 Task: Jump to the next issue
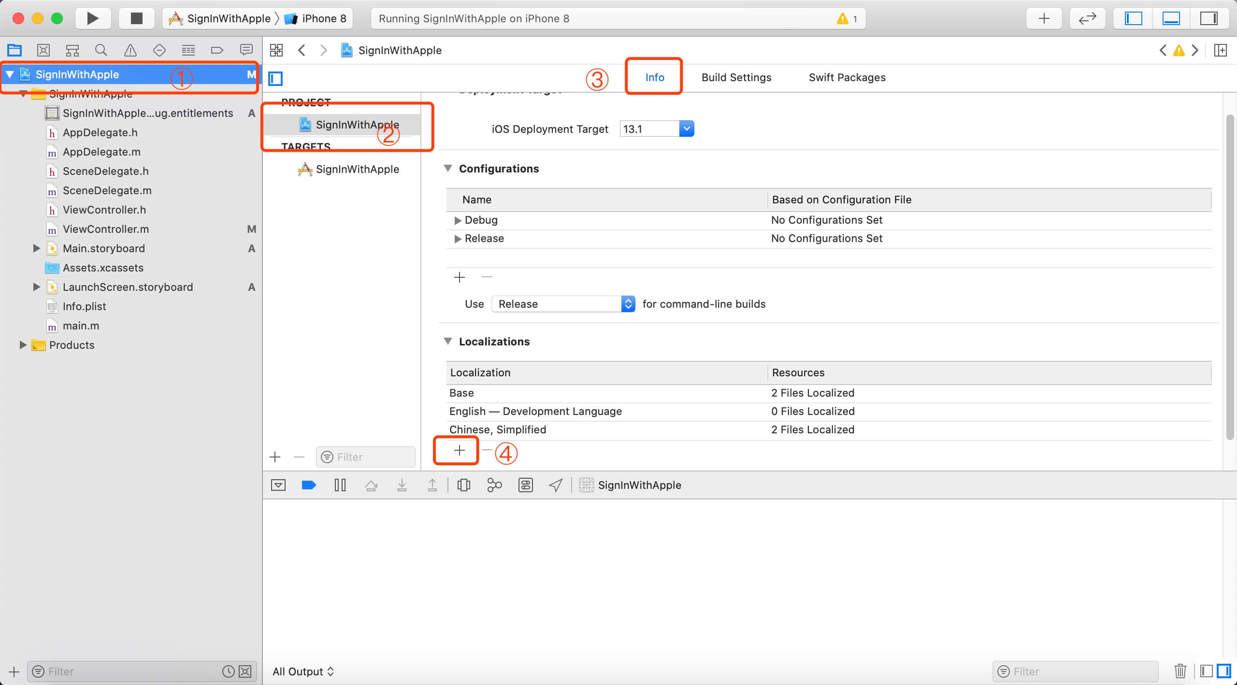click(1195, 50)
